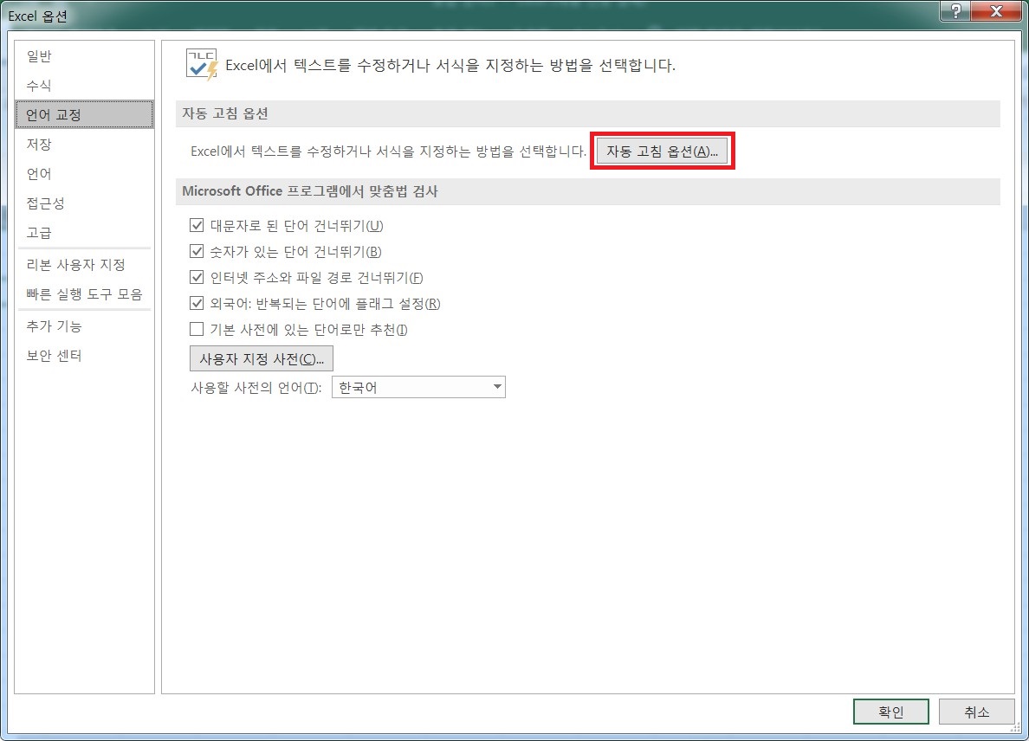Open the dialog help question mark
Image resolution: width=1029 pixels, height=741 pixels.
[x=958, y=12]
